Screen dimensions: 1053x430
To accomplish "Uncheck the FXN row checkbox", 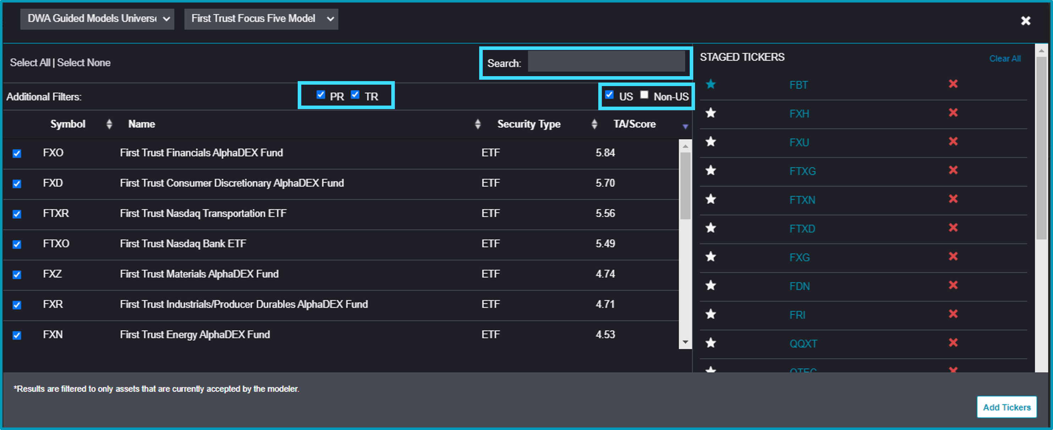I will (17, 335).
